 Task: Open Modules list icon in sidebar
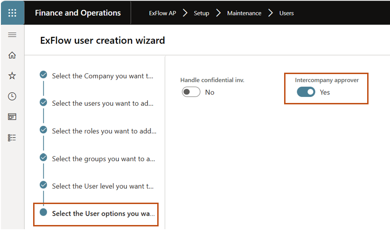pos(12,137)
